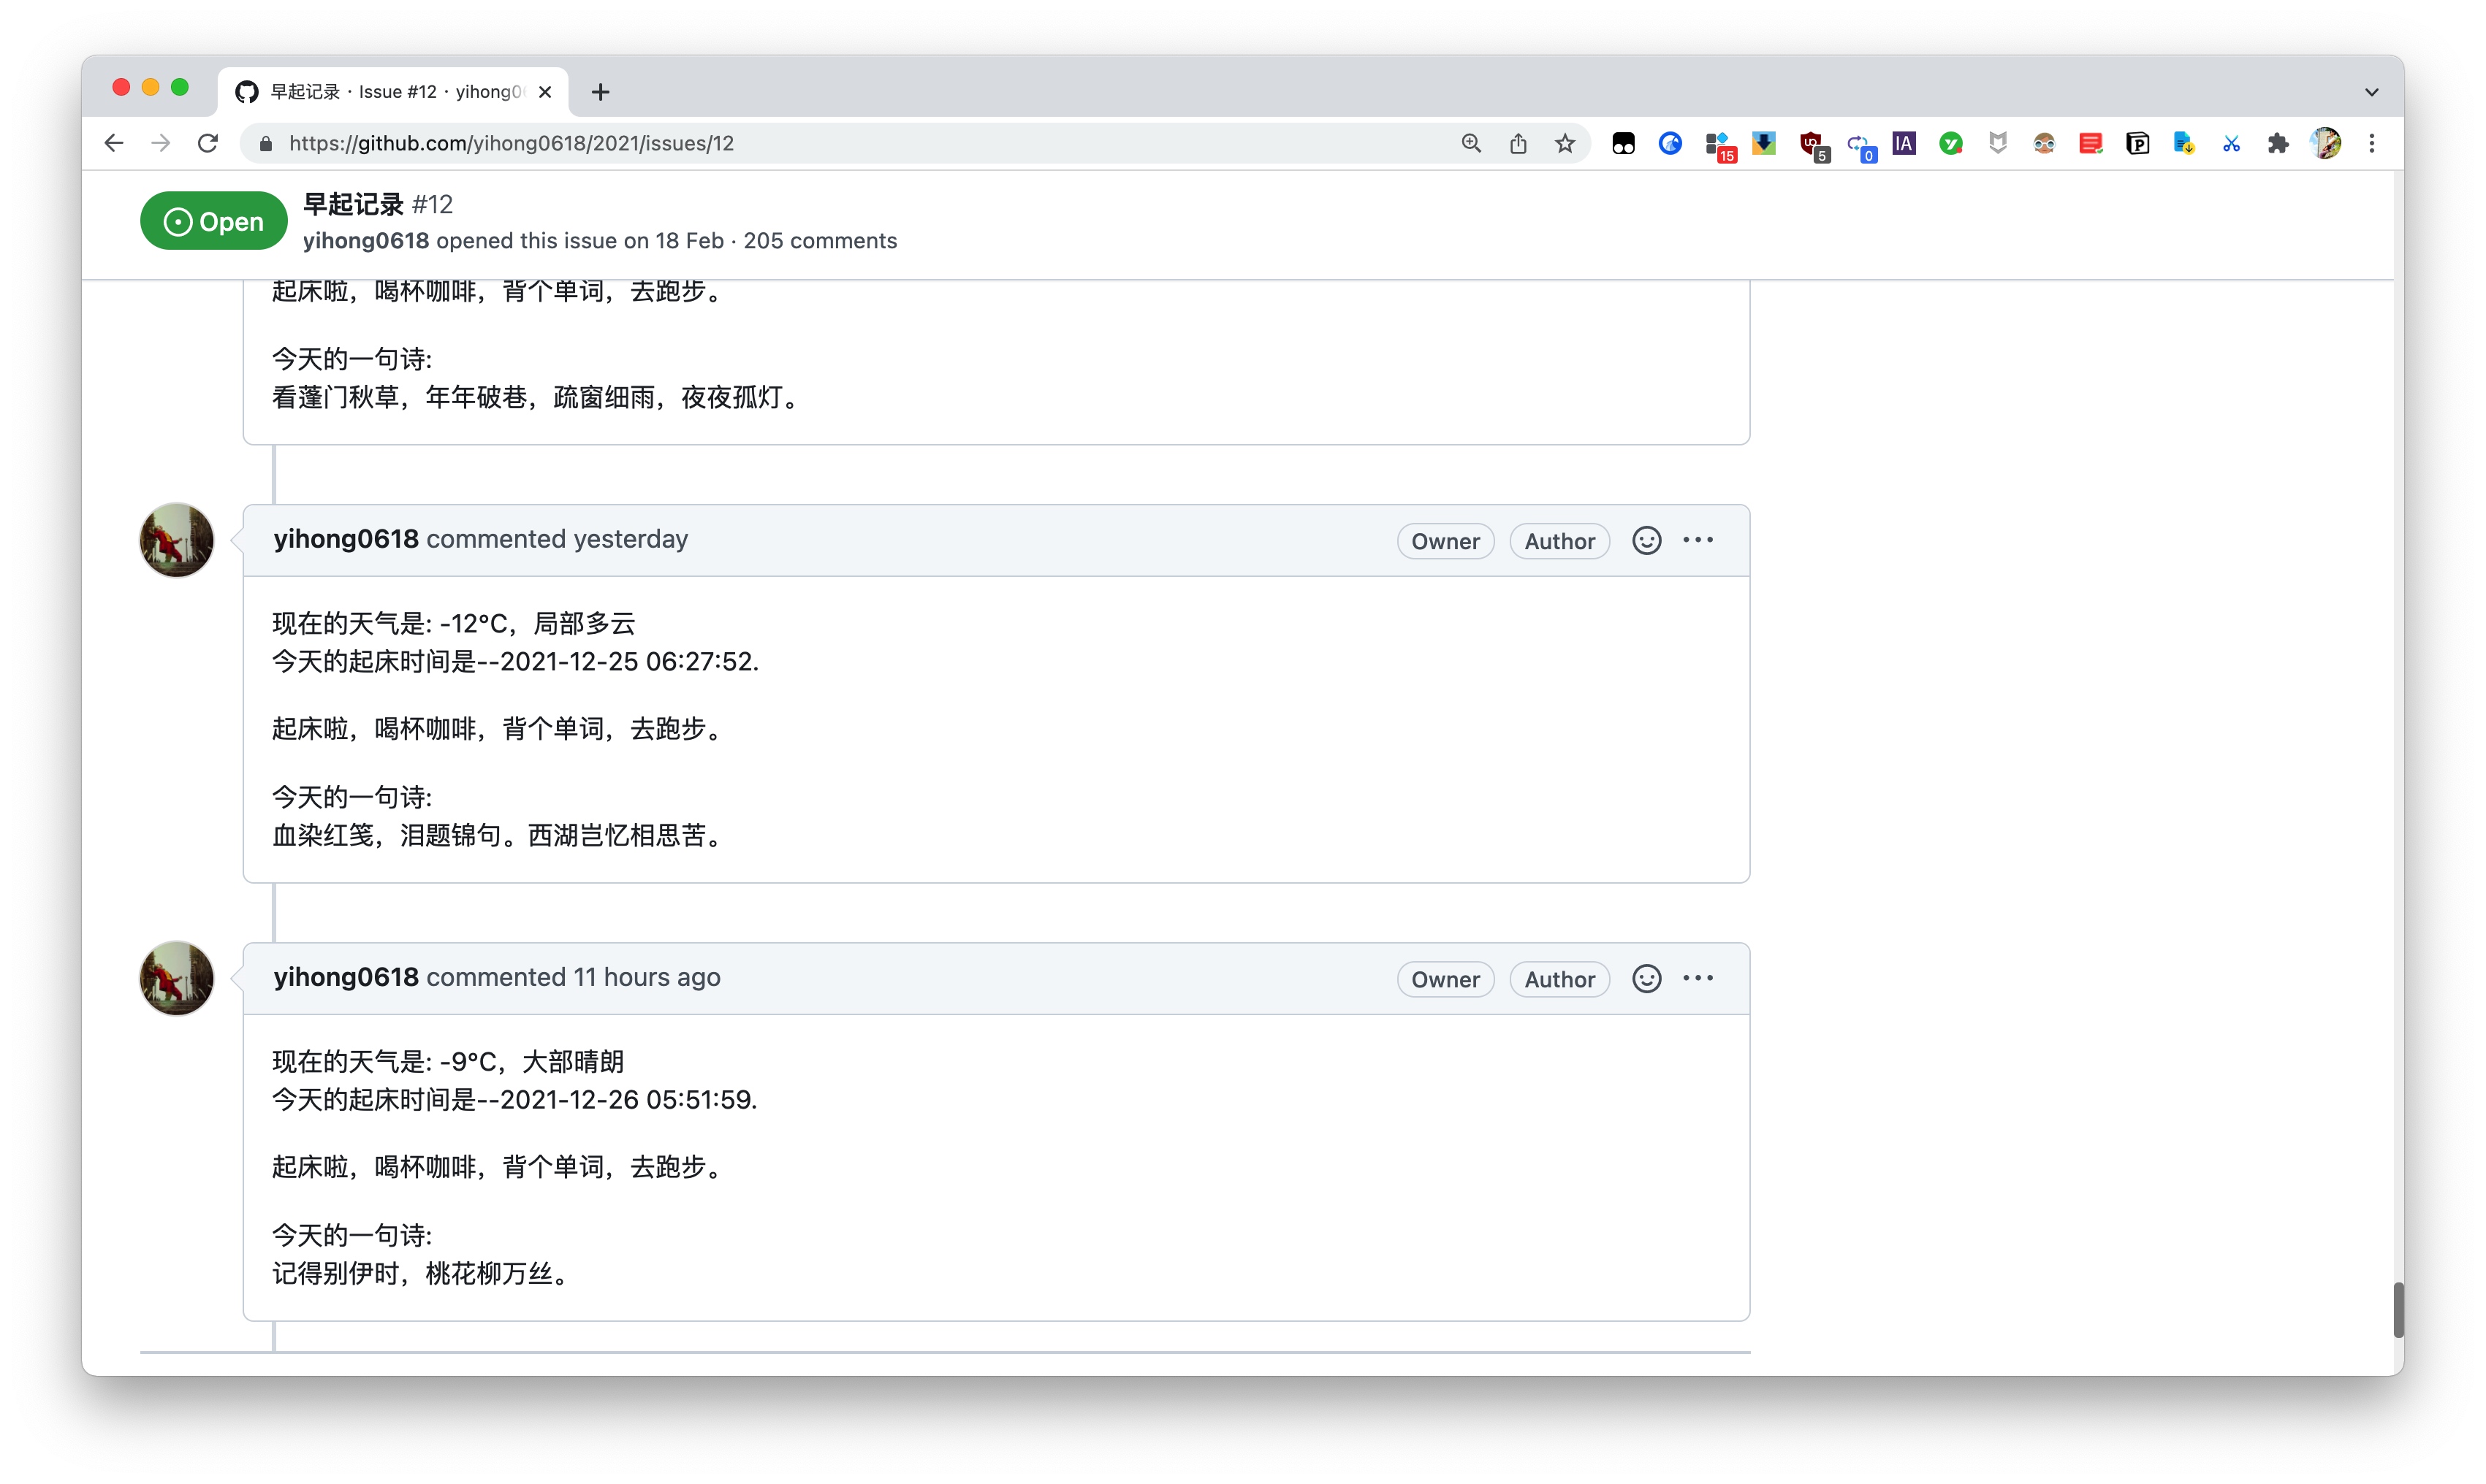Open a new browser tab
The height and width of the screenshot is (1484, 2486).
point(600,92)
